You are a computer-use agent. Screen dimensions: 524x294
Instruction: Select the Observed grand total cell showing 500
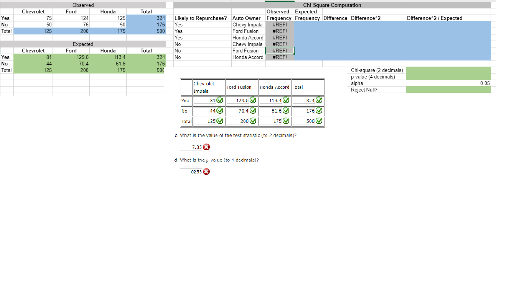pos(147,31)
